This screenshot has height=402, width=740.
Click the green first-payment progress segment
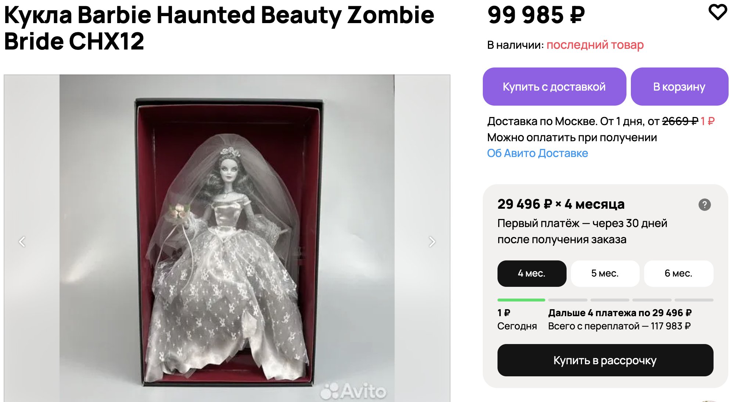tap(521, 300)
